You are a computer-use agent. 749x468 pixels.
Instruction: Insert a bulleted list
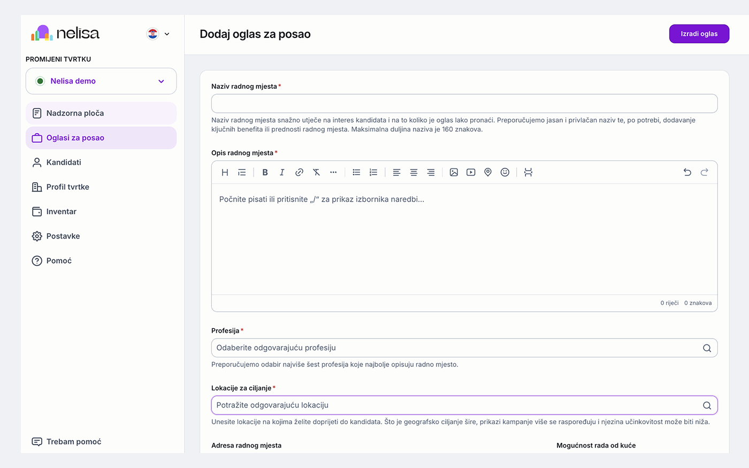[x=356, y=172]
